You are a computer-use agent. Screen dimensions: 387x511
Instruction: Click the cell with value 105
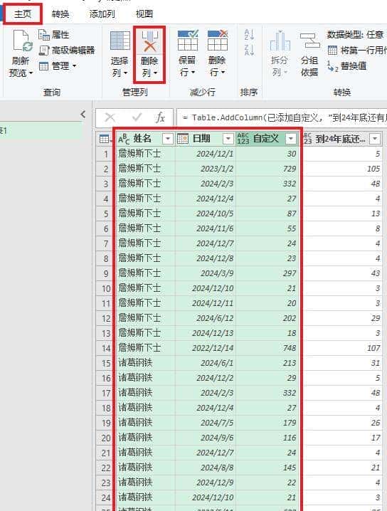(x=342, y=169)
